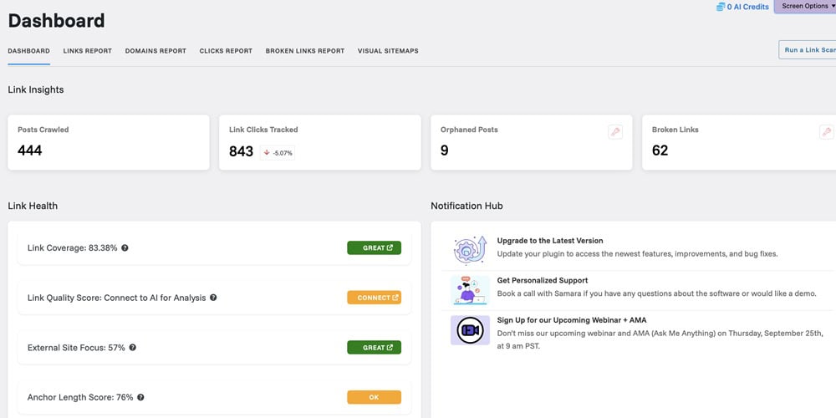Viewport: 836px width, 418px height.
Task: Click the personalized support illustration icon
Action: pyautogui.click(x=470, y=290)
